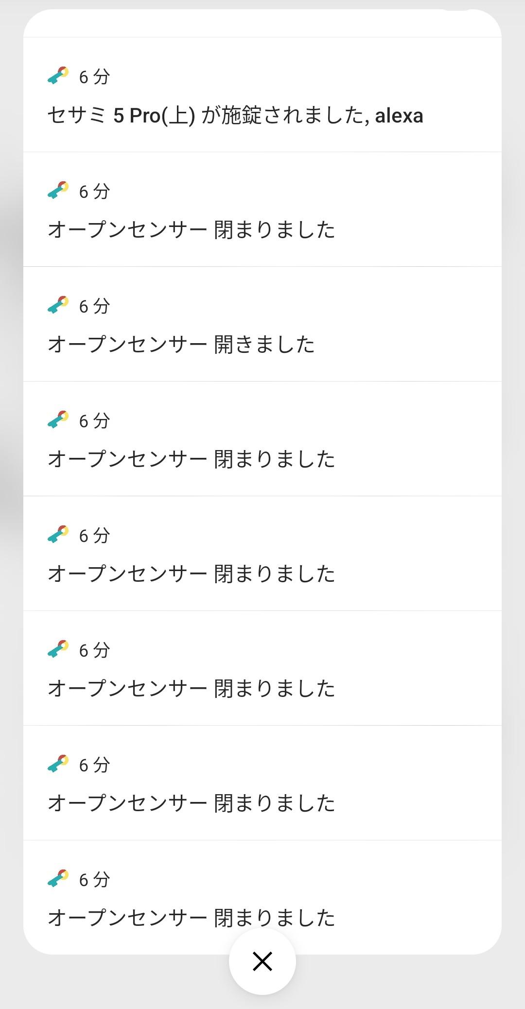Image resolution: width=525 pixels, height=1009 pixels.
Task: Tap the last オープンセンサー 閉まりました message text
Action: (x=192, y=918)
